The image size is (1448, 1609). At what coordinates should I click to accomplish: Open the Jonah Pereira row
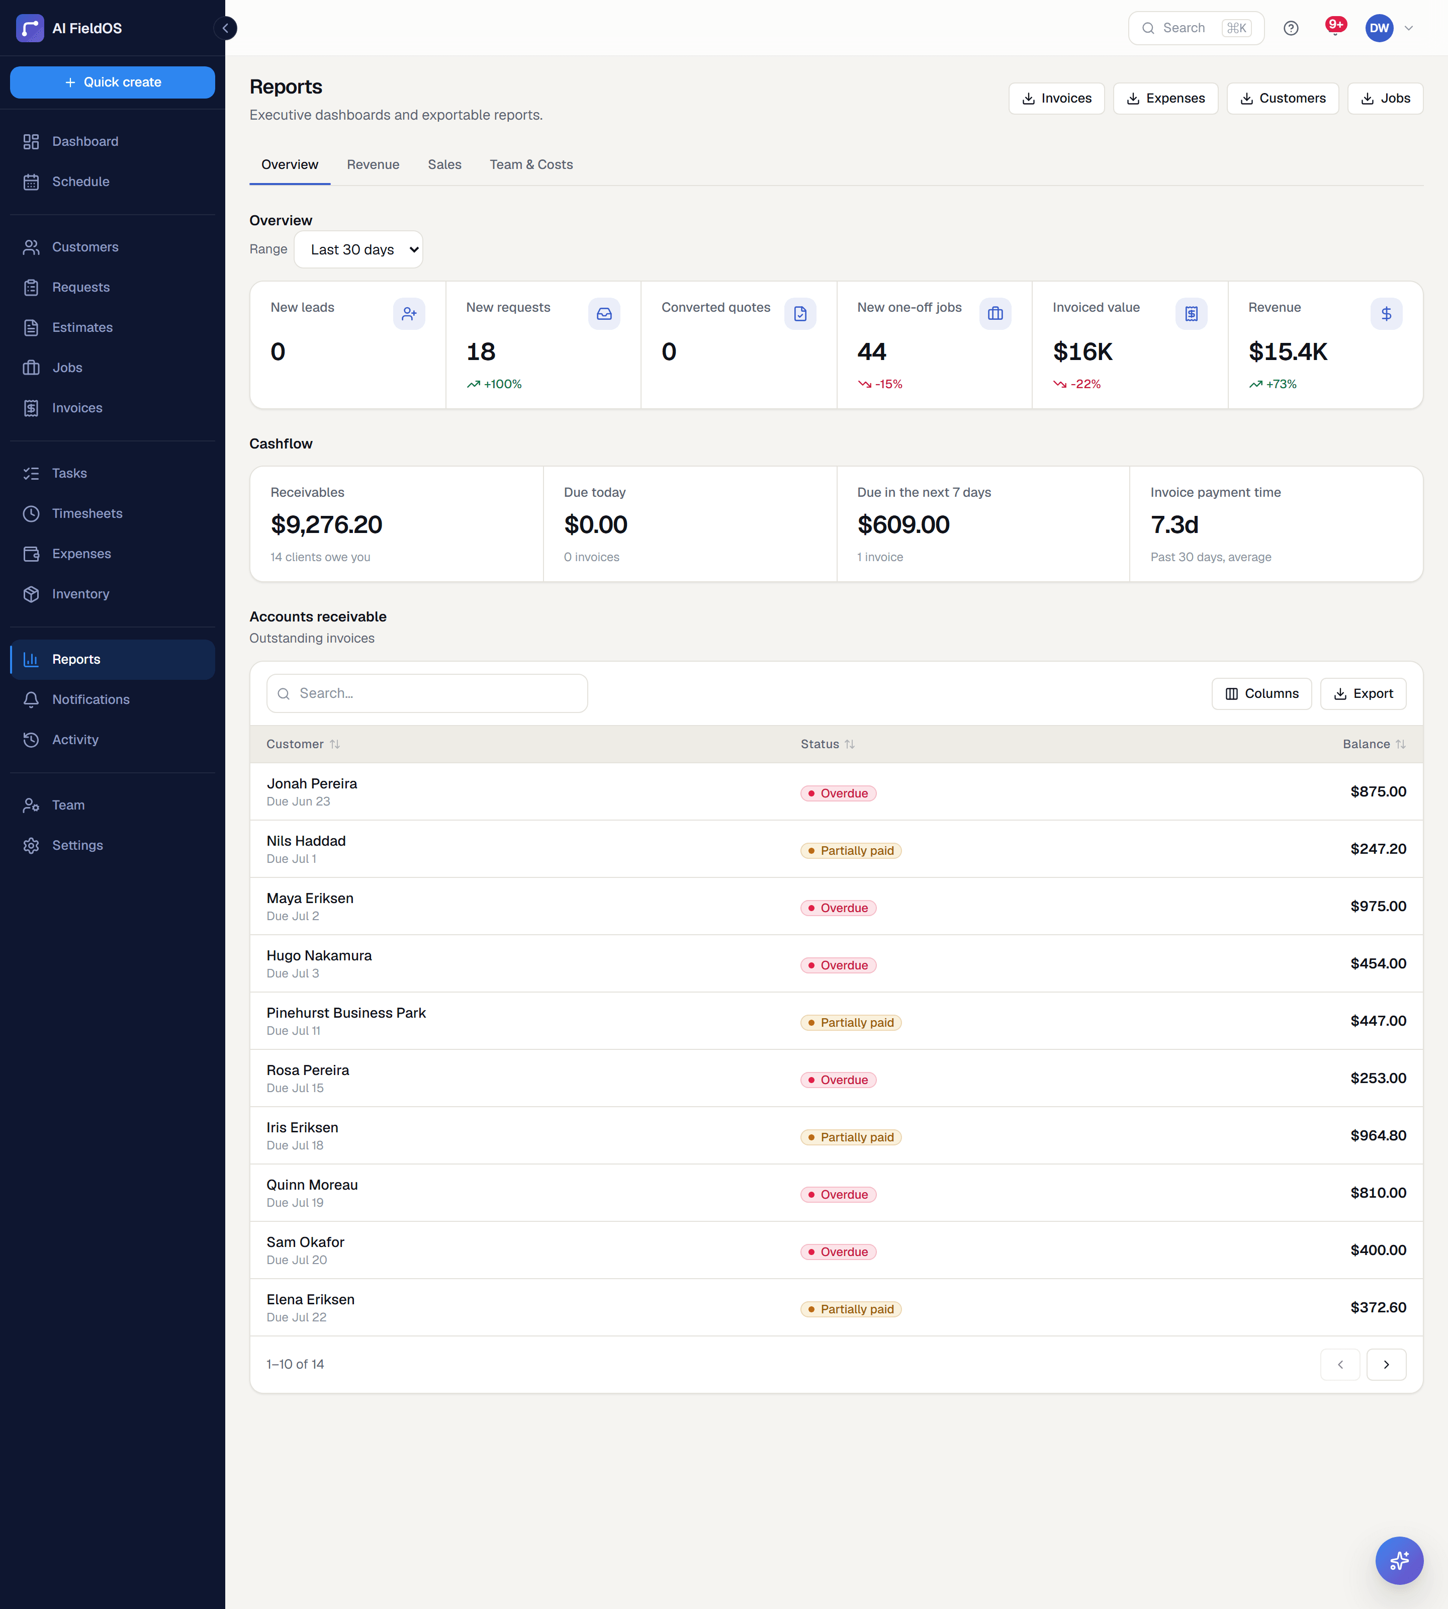pyautogui.click(x=836, y=792)
